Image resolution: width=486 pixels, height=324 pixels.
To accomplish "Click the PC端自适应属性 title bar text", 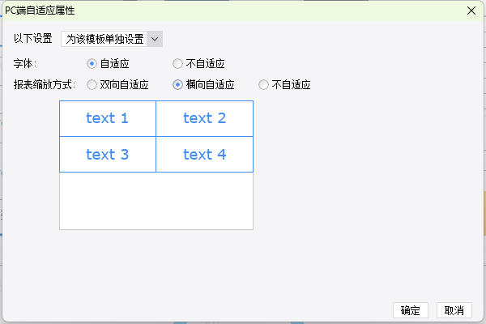I will point(40,11).
